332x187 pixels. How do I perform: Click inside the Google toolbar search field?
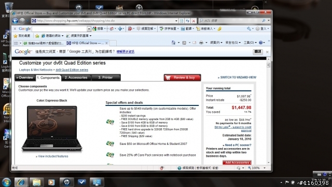pyautogui.click(x=59, y=29)
